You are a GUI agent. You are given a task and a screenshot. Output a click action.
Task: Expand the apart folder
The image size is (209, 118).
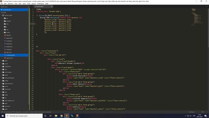2,61
